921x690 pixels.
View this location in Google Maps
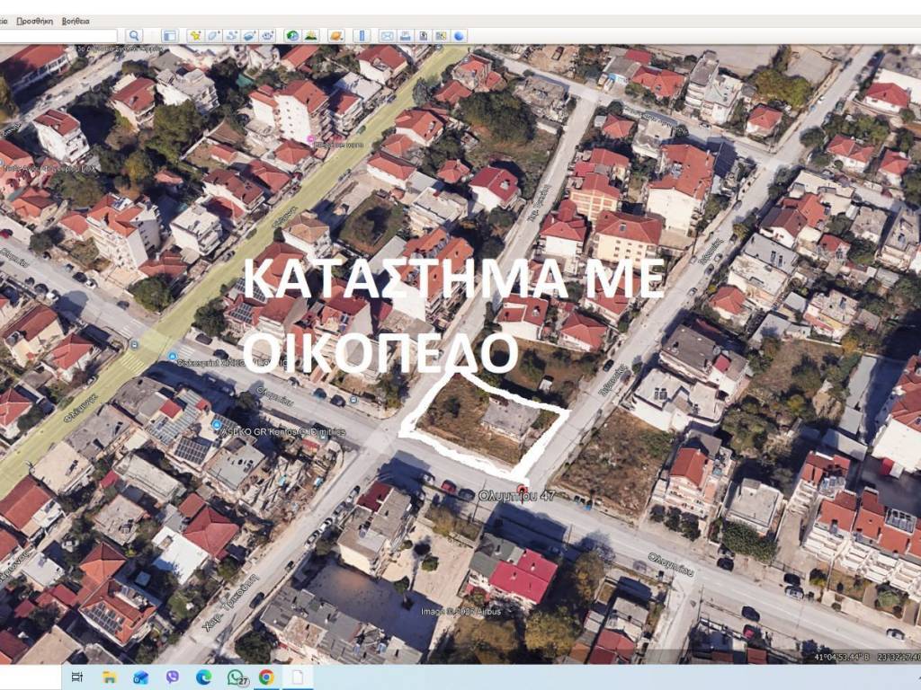coord(441,36)
